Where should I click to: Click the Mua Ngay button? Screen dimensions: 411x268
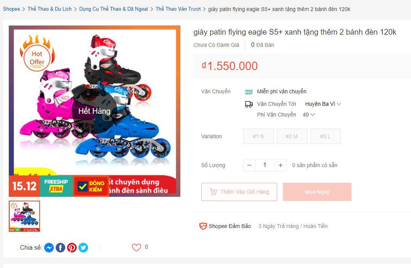click(x=317, y=192)
